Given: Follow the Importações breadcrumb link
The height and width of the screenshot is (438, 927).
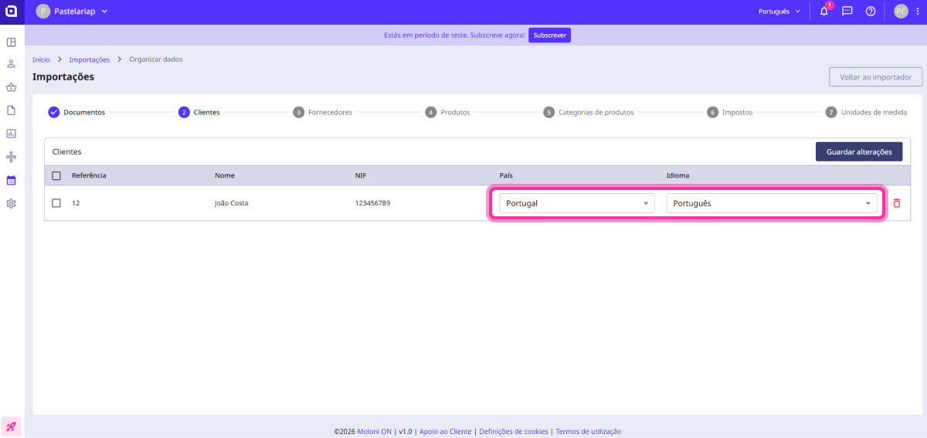Looking at the screenshot, I should click(x=89, y=59).
